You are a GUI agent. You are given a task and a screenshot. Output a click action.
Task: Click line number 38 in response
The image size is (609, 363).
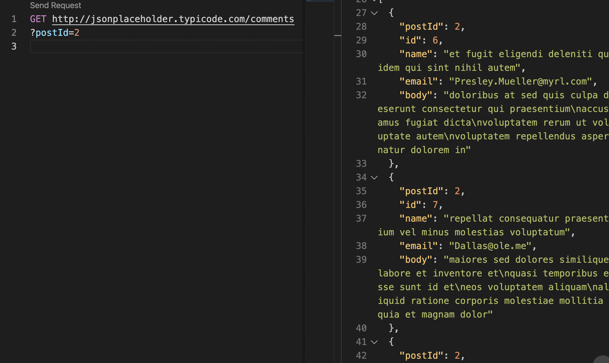pyautogui.click(x=361, y=246)
